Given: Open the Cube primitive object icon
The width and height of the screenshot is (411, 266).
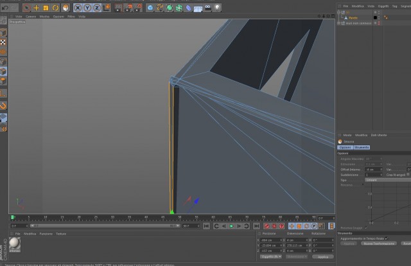Looking at the screenshot, I should (150, 8).
